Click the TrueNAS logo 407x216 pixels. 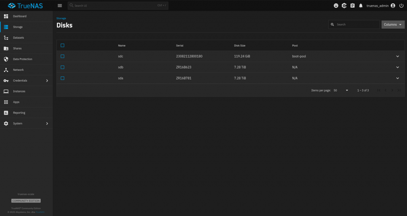pyautogui.click(x=26, y=6)
